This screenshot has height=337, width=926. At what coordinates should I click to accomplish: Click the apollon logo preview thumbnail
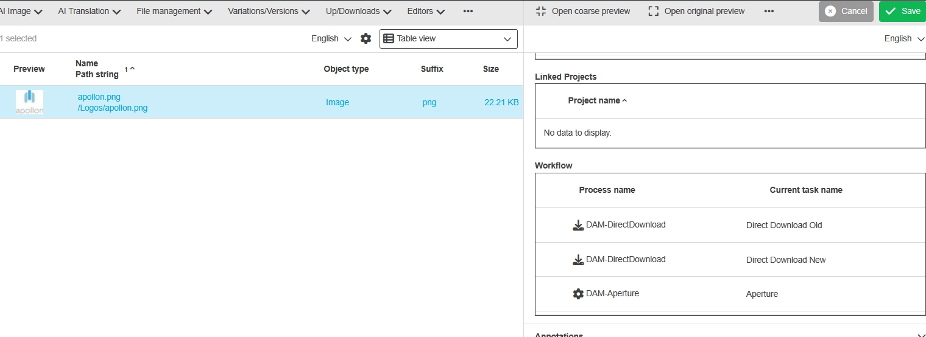29,102
